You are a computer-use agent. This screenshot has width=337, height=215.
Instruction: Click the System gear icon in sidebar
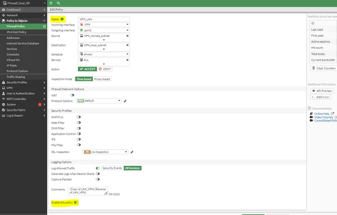[x=4, y=104]
